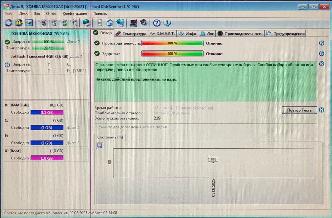Open the S.M.A.R.T. tab
The height and width of the screenshot is (218, 332).
[163, 34]
